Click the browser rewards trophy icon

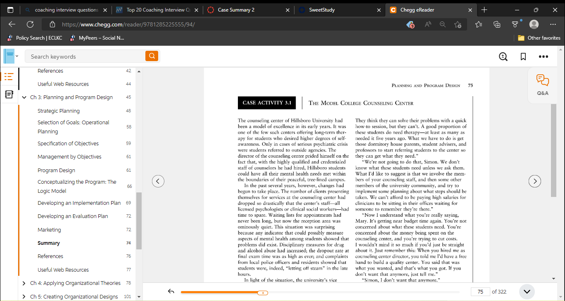point(515,24)
